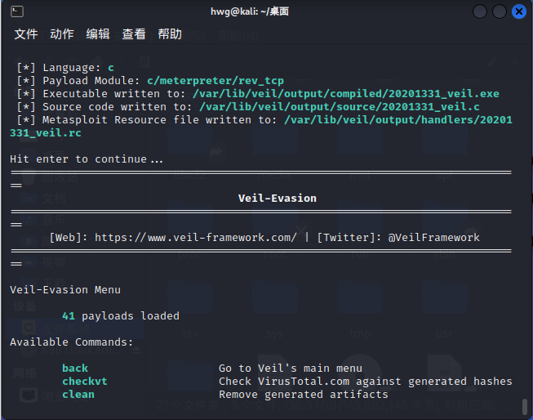Open the 编辑 menu
The width and height of the screenshot is (533, 420).
pos(98,34)
